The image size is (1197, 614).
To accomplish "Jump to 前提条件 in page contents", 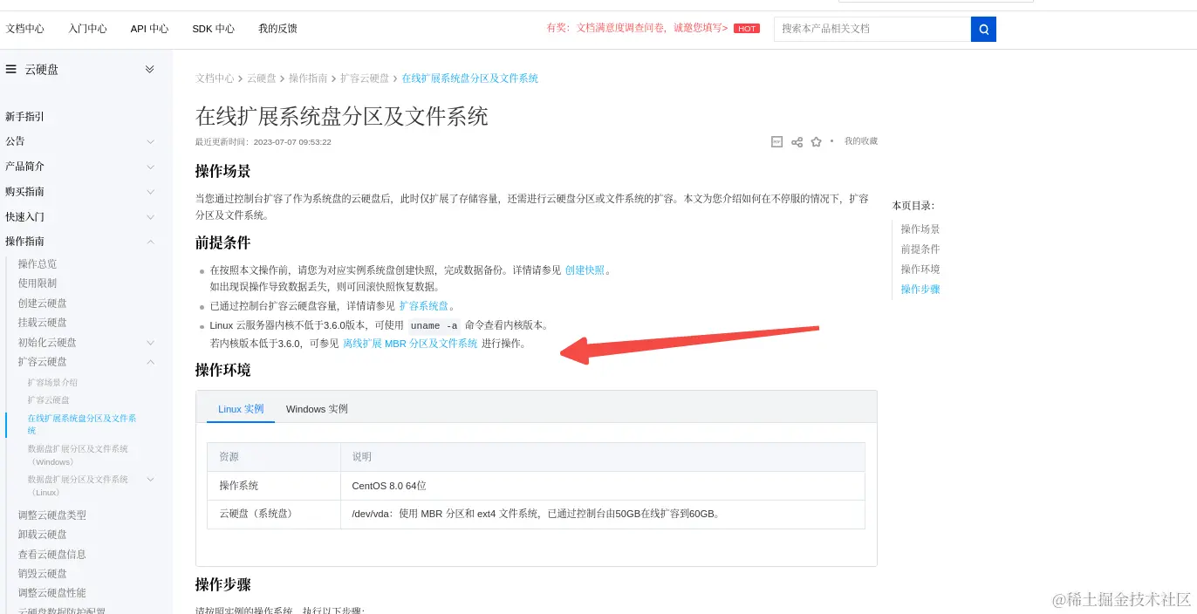I will click(920, 249).
